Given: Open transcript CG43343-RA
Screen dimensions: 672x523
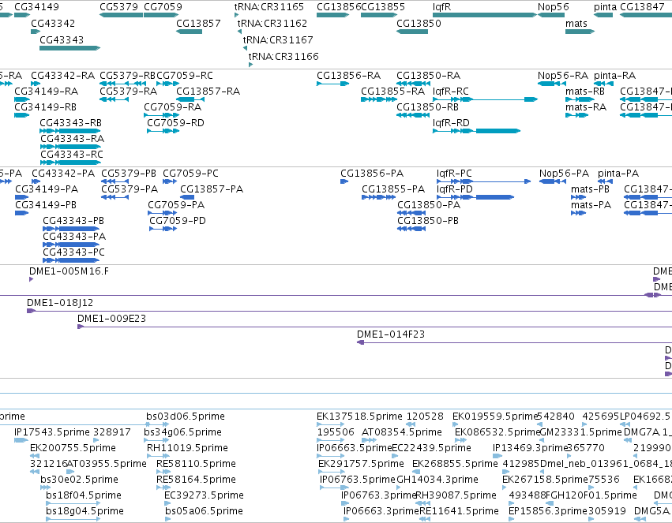Looking at the screenshot, I should point(73,139).
